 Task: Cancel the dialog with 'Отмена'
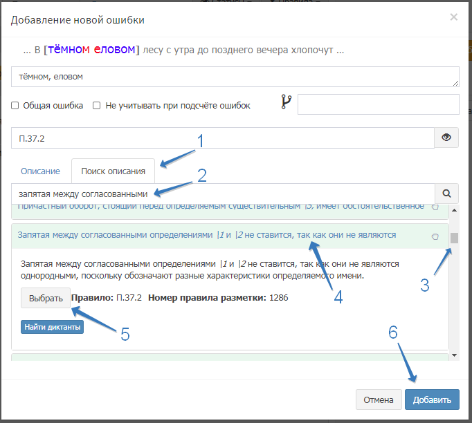[x=379, y=399]
